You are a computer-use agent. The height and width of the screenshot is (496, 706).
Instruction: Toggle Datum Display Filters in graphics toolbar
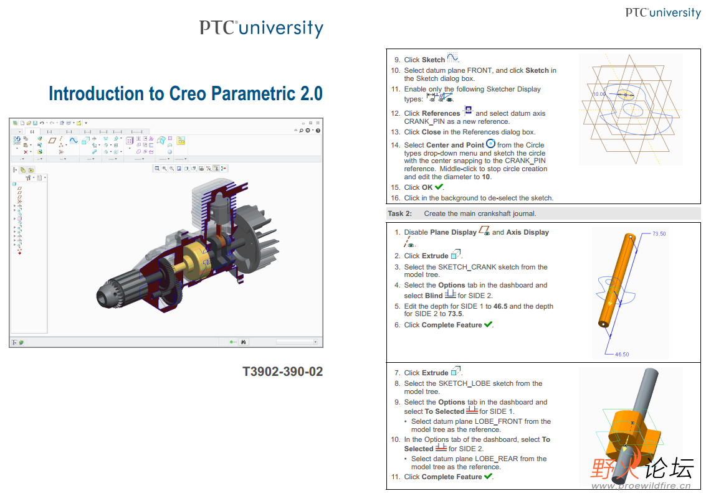209,168
